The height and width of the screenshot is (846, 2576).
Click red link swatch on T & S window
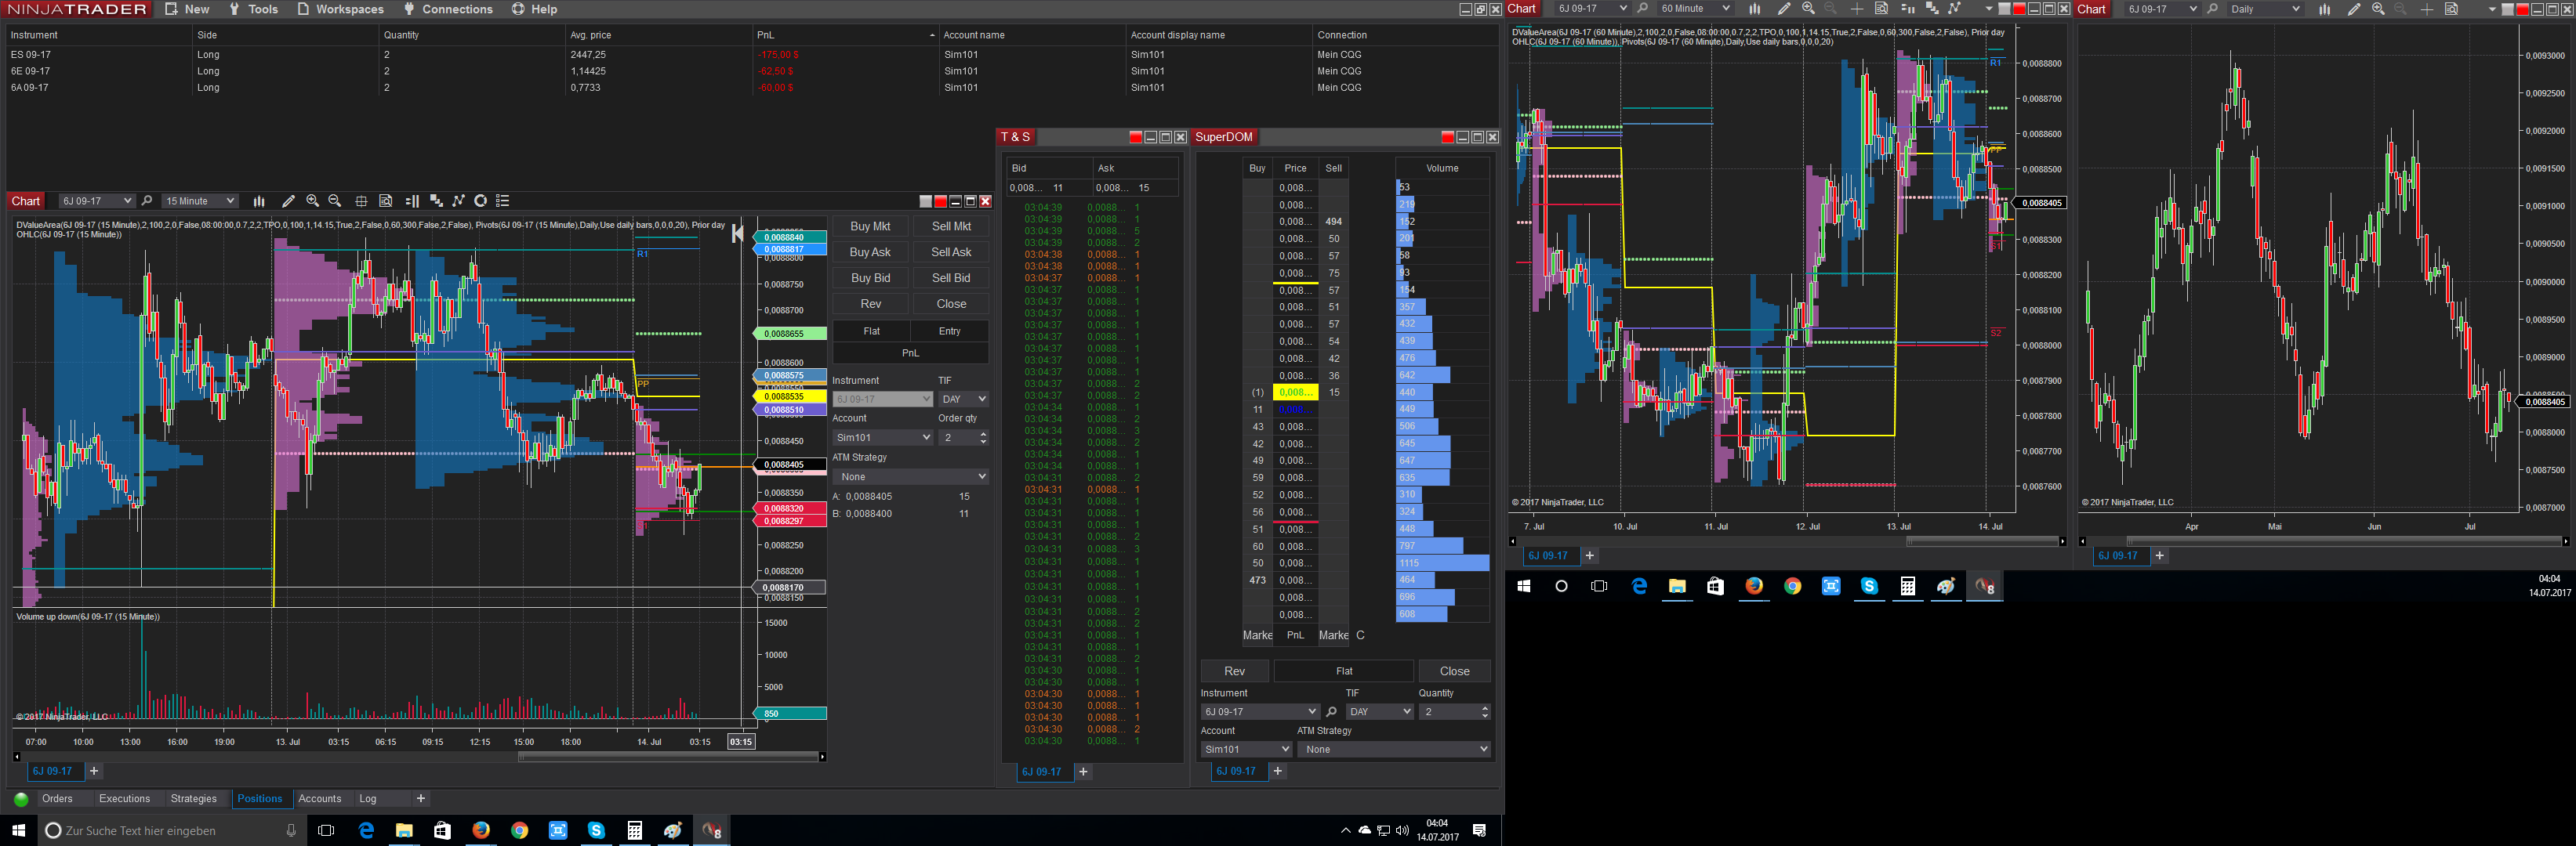(x=1135, y=138)
